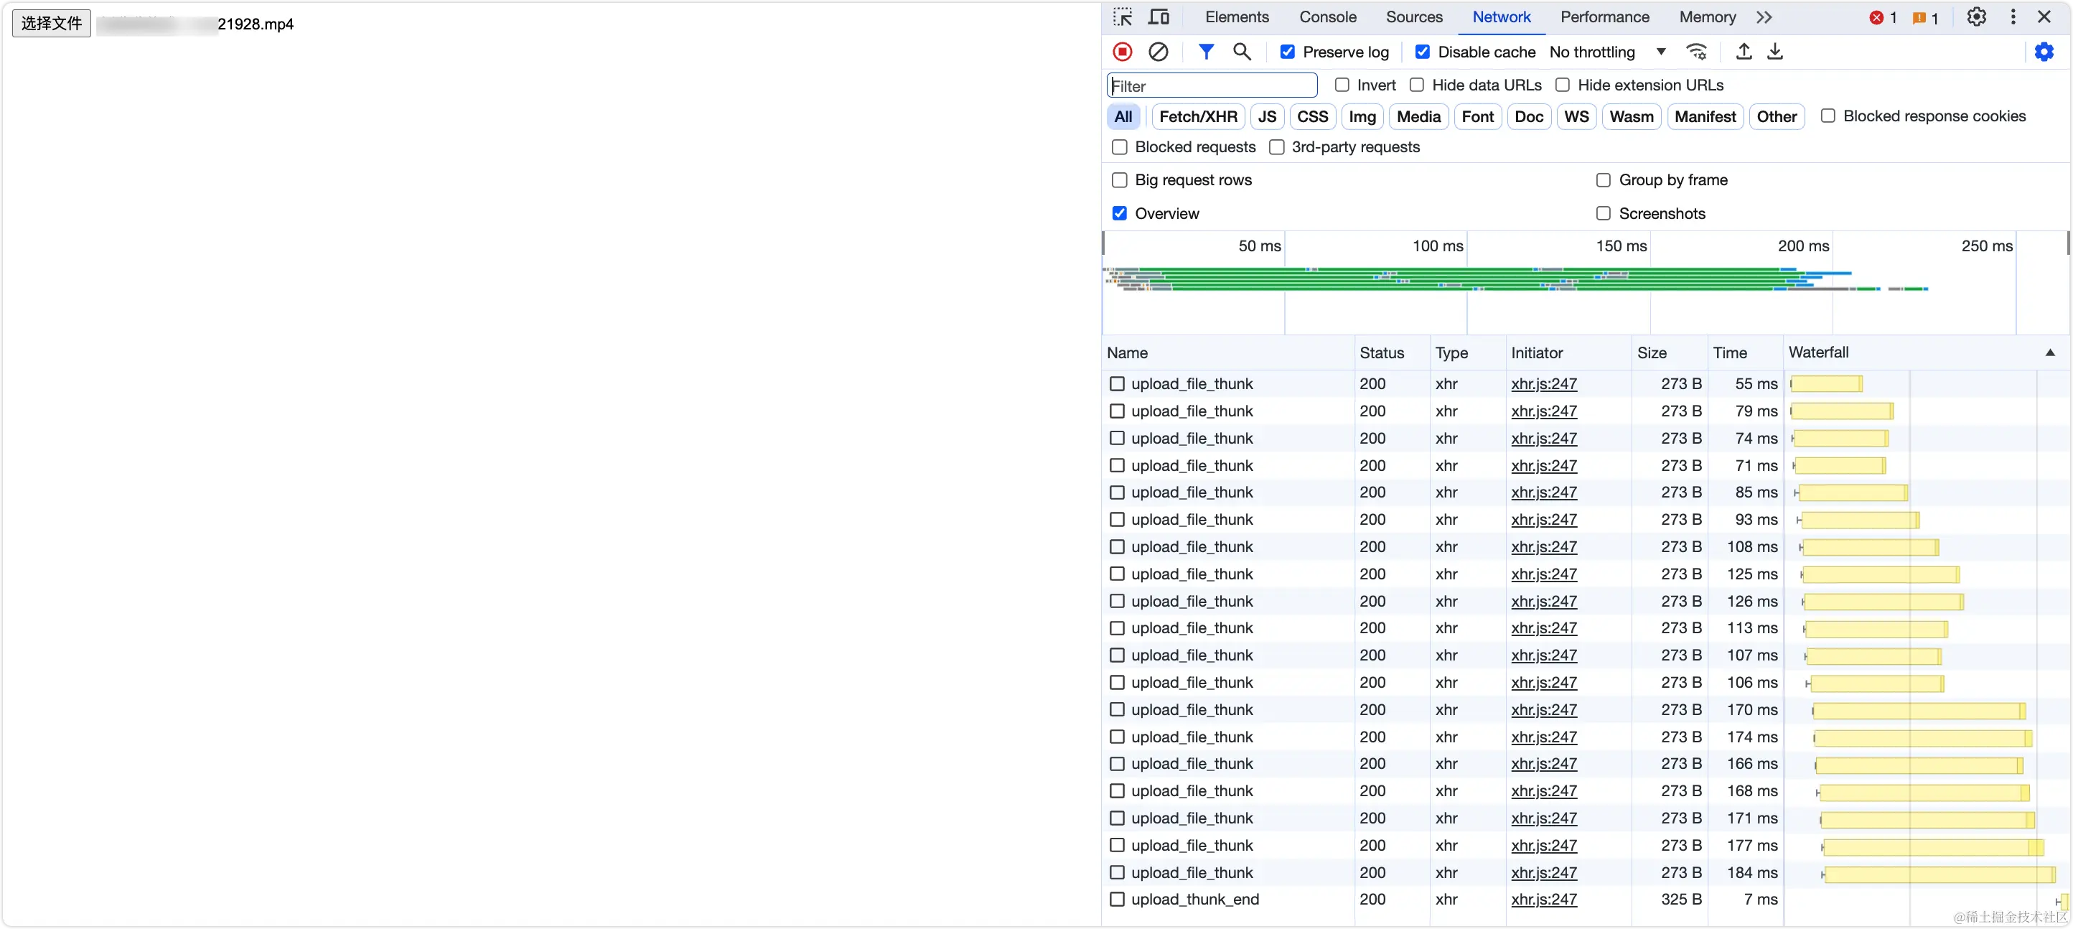Click into the Filter text field
Image resolution: width=2073 pixels, height=929 pixels.
click(1212, 85)
